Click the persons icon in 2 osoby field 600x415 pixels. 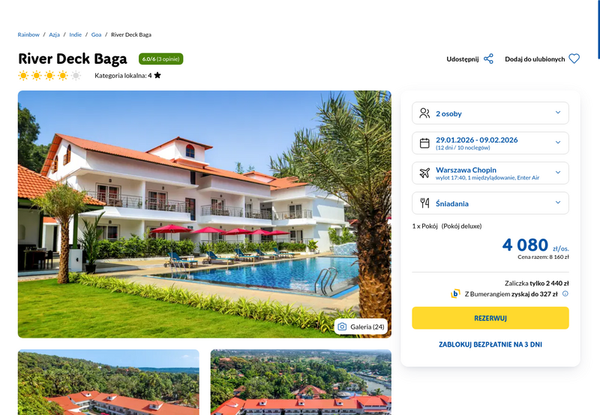pos(424,113)
